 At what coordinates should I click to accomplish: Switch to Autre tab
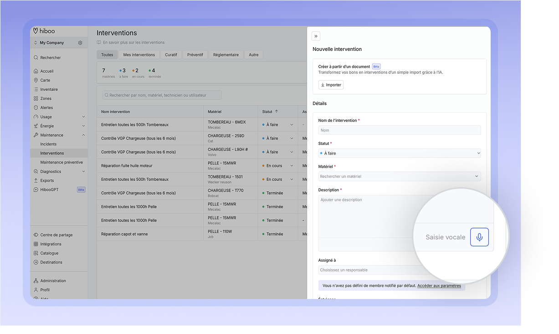pyautogui.click(x=254, y=55)
